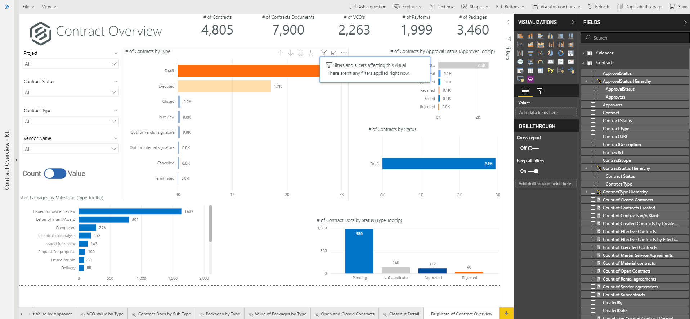
Task: Expand the Calendar table in Fields
Action: pos(583,53)
